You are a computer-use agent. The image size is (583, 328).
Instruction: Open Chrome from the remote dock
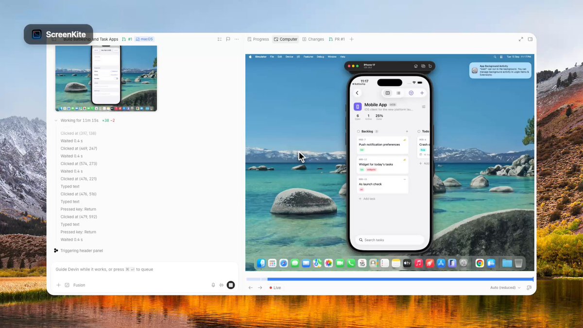tap(480, 263)
